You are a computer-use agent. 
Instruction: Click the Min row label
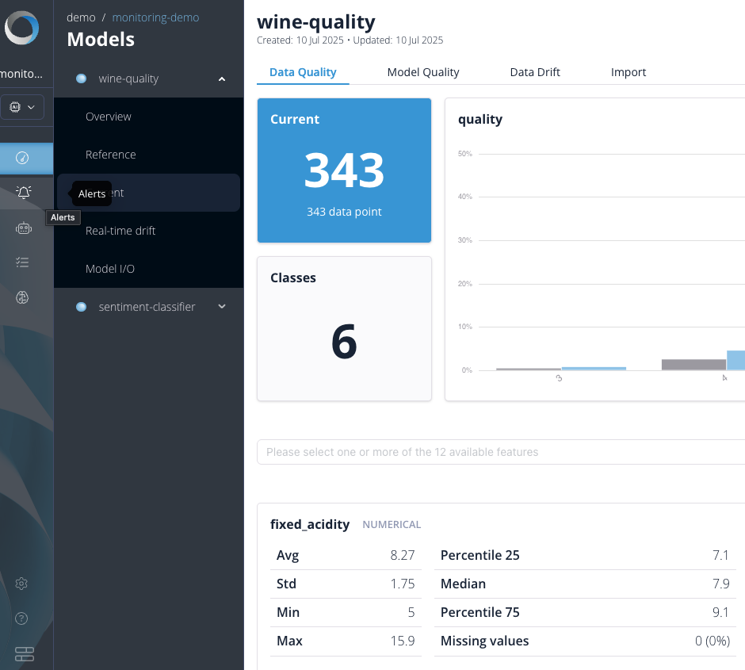coord(288,612)
